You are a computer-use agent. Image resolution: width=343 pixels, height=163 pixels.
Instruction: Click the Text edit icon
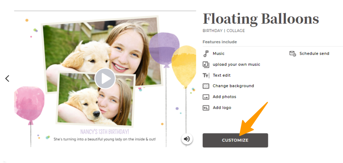206,76
